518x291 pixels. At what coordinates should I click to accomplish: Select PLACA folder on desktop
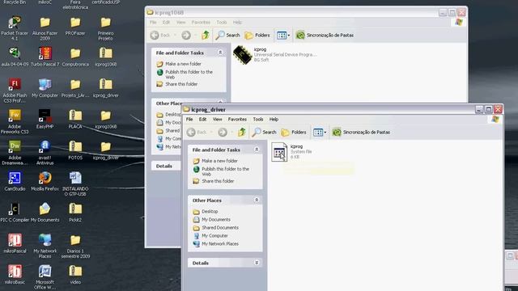coord(75,119)
